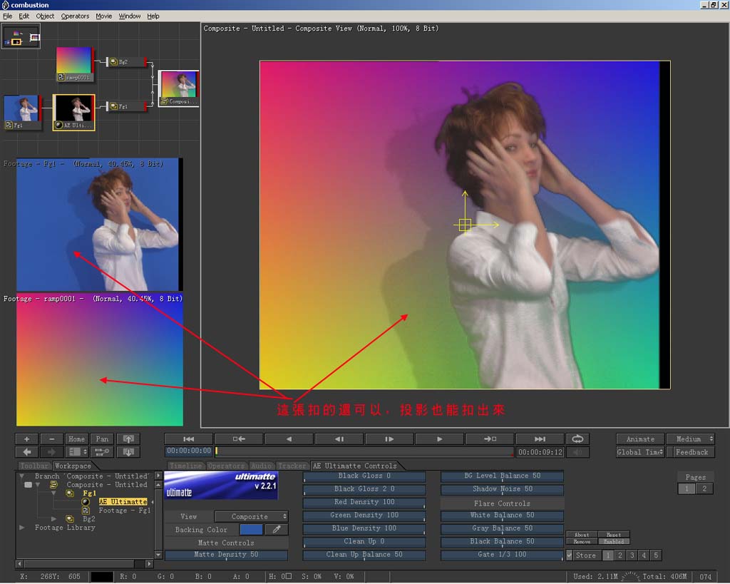730x584 pixels.
Task: Click the down-arrow viewport button
Action: pyautogui.click(x=128, y=452)
